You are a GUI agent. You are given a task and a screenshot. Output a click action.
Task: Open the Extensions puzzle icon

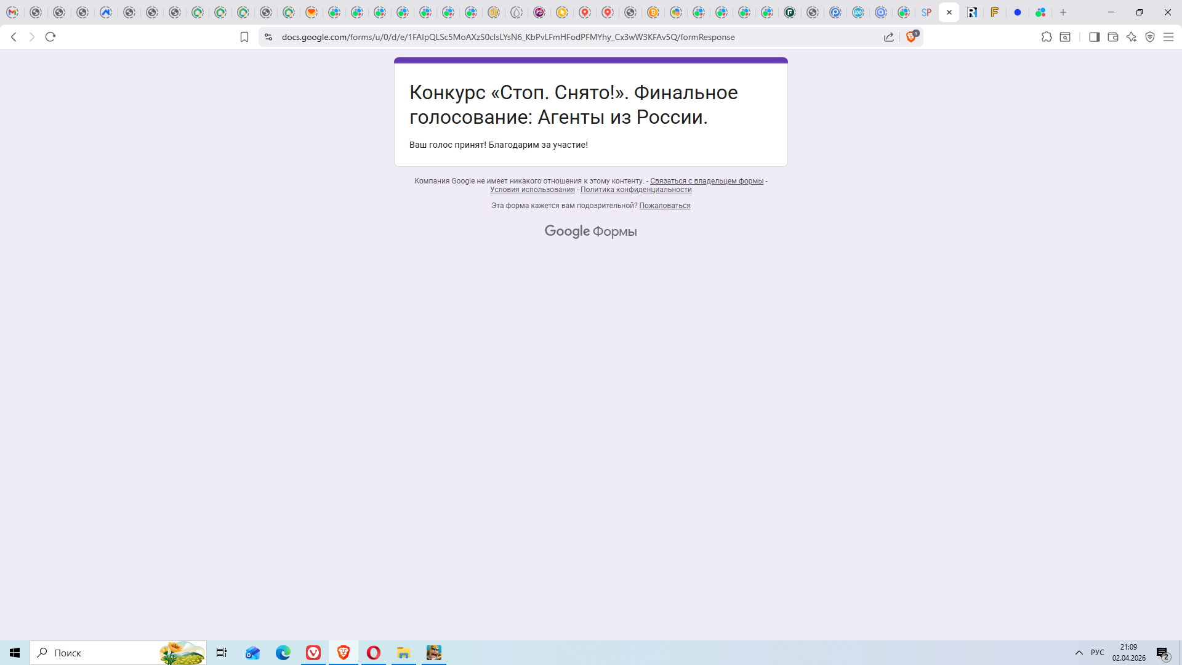[x=1047, y=37]
